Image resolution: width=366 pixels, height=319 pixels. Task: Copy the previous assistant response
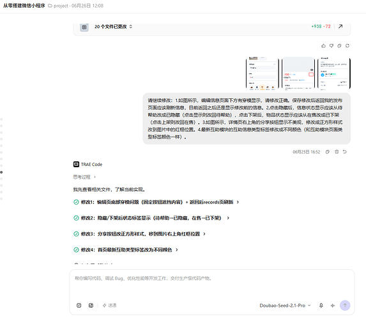tap(339, 46)
